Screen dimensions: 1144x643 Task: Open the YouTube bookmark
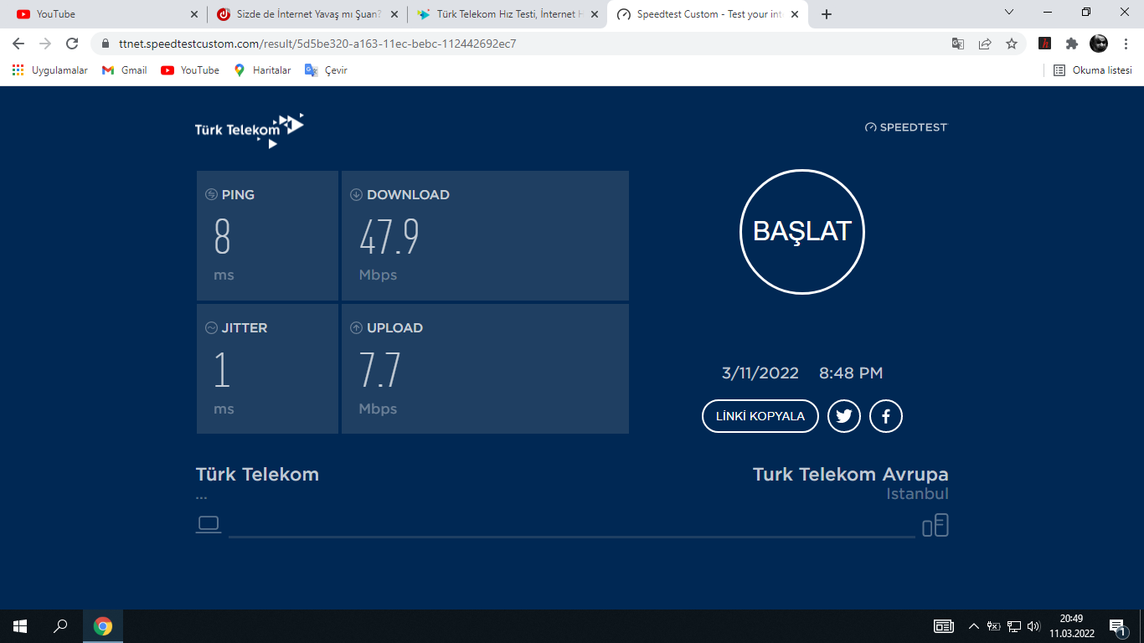190,70
